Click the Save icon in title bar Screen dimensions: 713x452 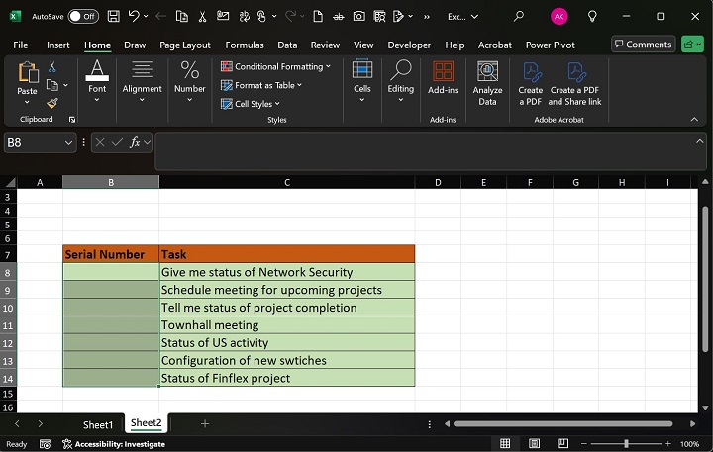(x=114, y=17)
